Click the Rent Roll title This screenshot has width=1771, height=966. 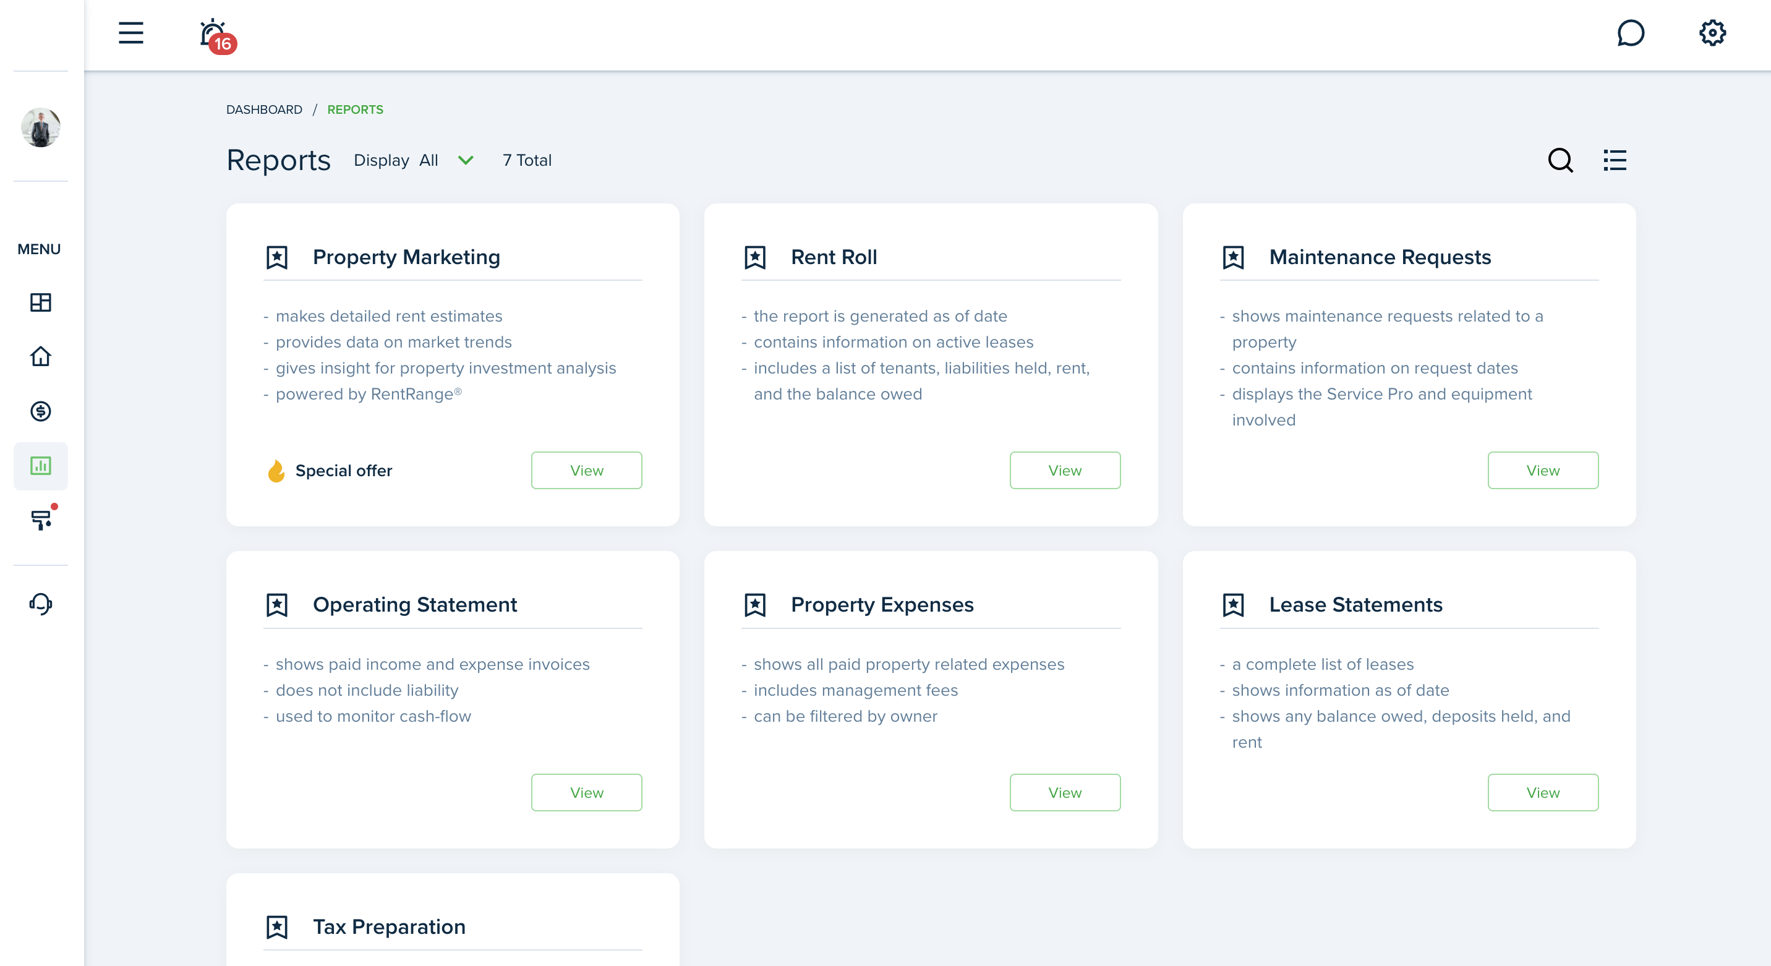tap(834, 257)
